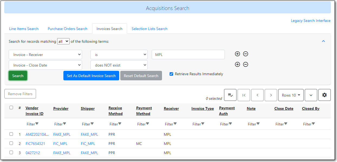
Task: Remove the Close Date search row using minus icon
Action: point(245,64)
